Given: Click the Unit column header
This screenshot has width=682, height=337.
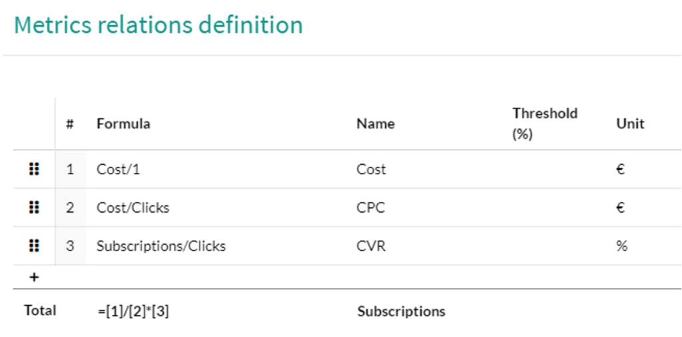Looking at the screenshot, I should [630, 124].
